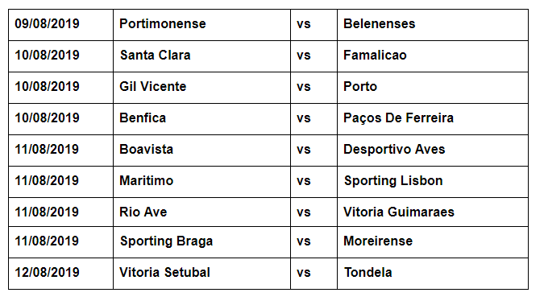Click the Maritimo cell
This screenshot has width=544, height=305.
coord(201,182)
